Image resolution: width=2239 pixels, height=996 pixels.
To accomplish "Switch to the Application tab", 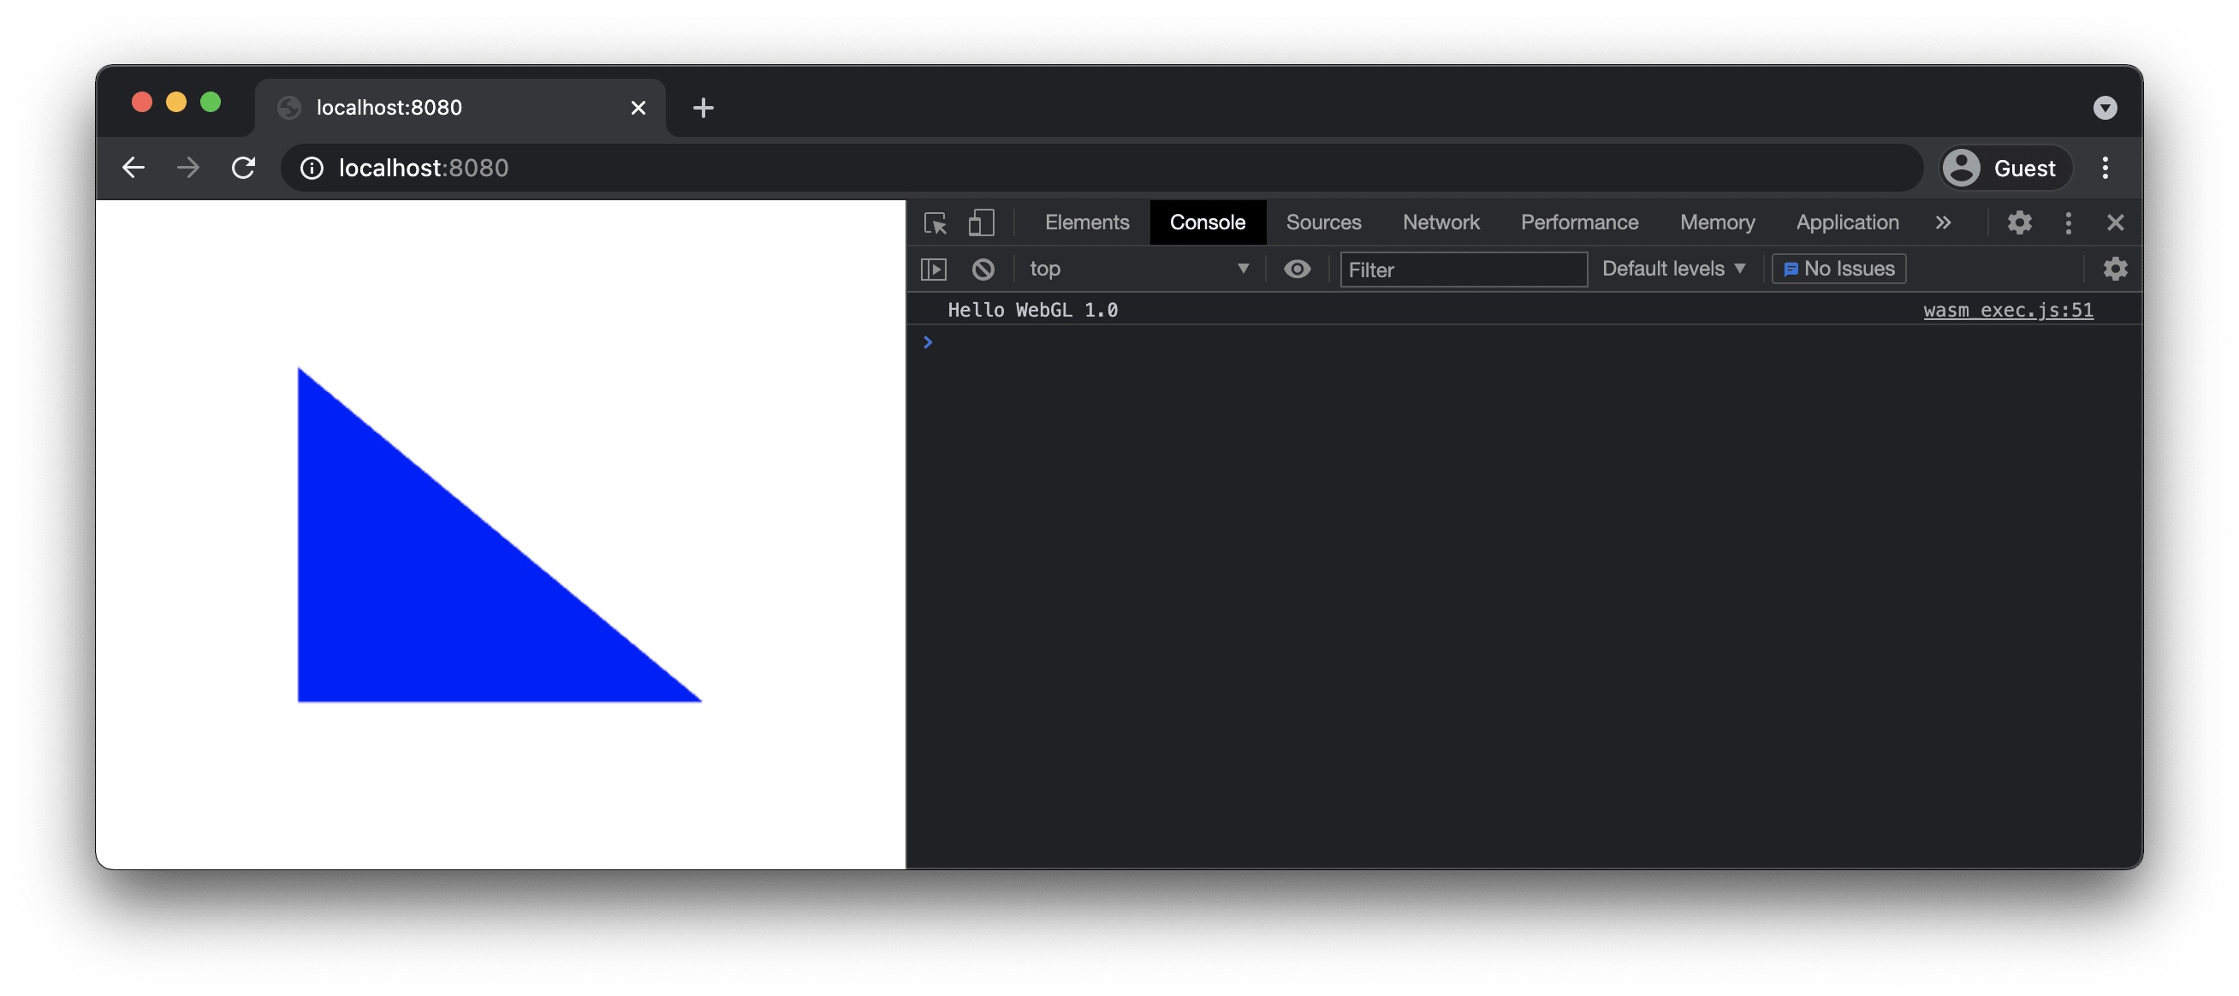I will (x=1847, y=222).
